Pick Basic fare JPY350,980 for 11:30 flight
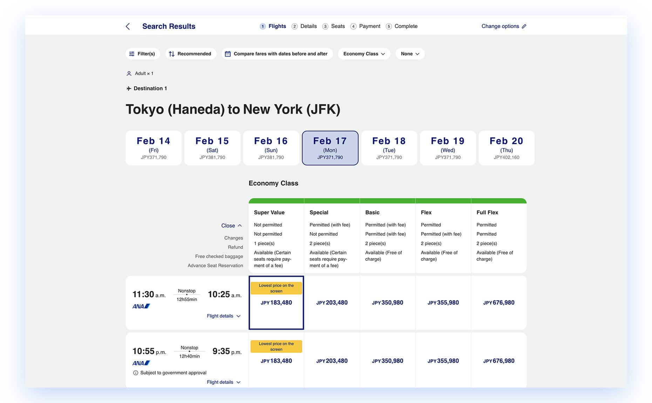 (387, 303)
